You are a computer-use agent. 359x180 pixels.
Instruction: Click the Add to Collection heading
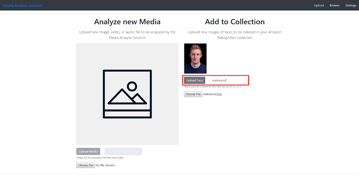pyautogui.click(x=235, y=21)
